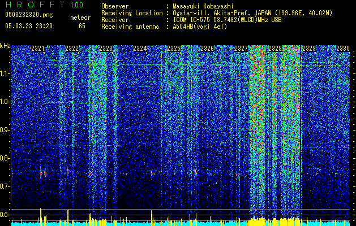This screenshot has height=226, width=356.
Task: Click the 2323 time marker
Action: pyautogui.click(x=106, y=49)
